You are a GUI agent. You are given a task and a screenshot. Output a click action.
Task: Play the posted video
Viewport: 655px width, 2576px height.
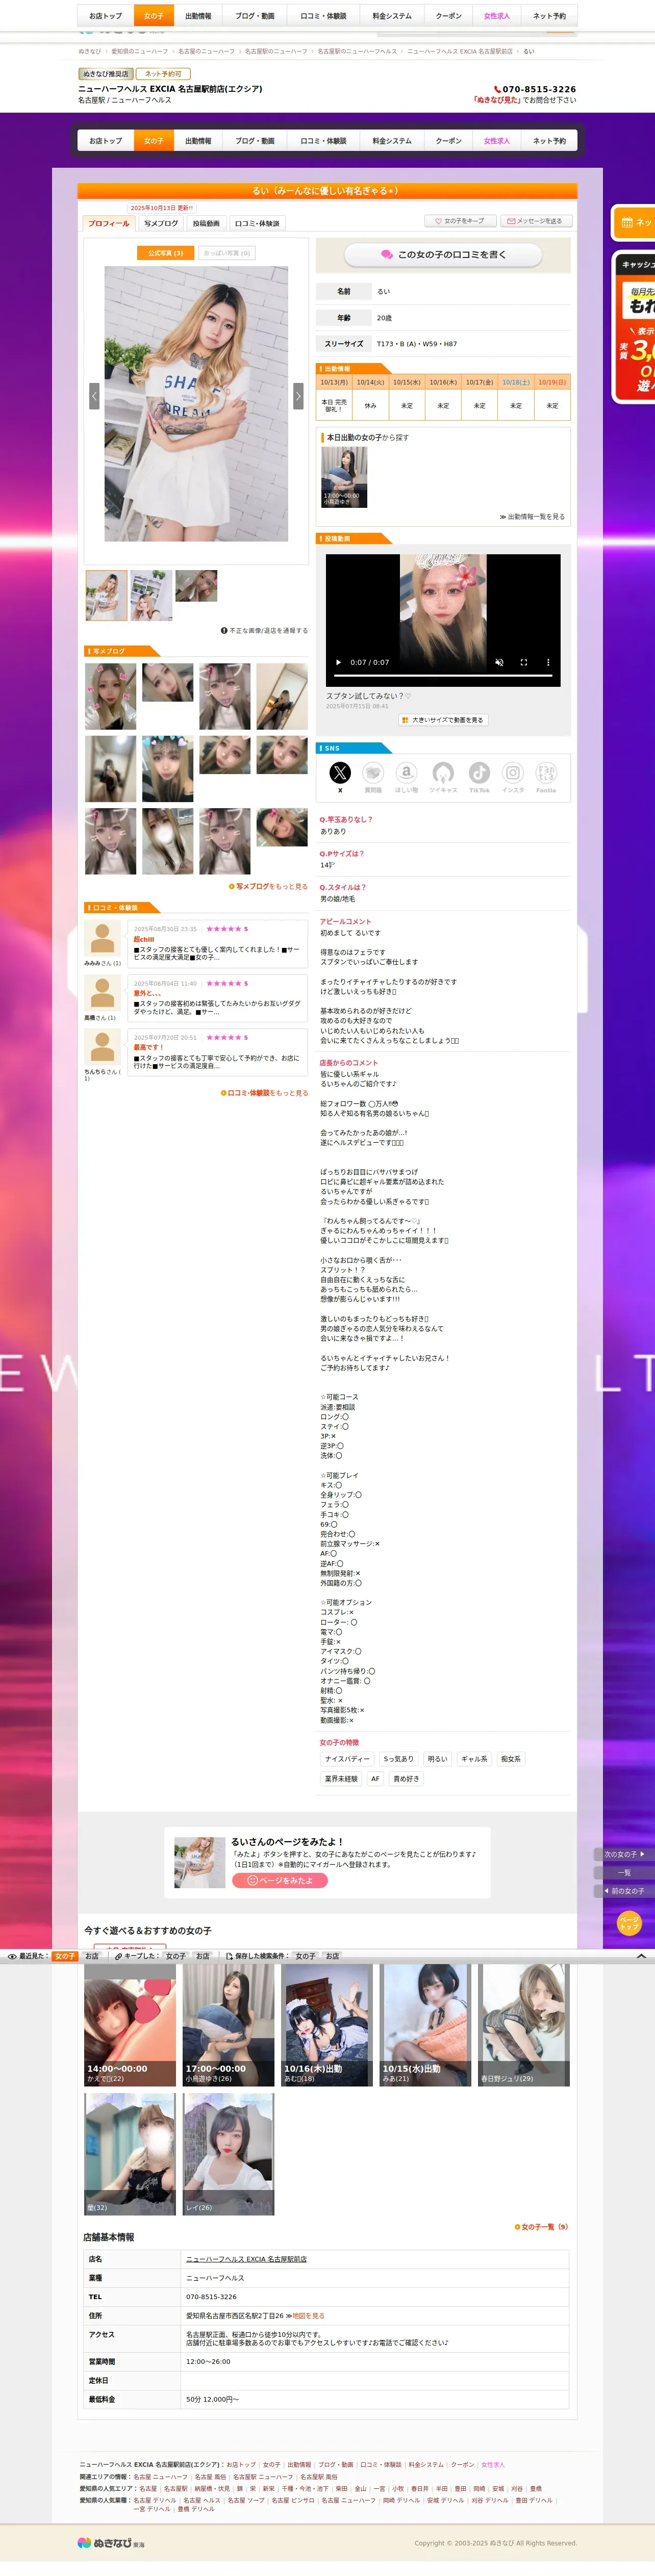pyautogui.click(x=338, y=662)
